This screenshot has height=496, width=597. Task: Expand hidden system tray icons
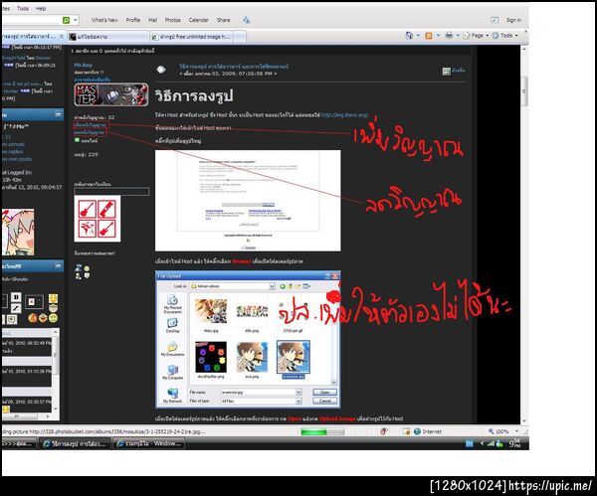point(482,443)
